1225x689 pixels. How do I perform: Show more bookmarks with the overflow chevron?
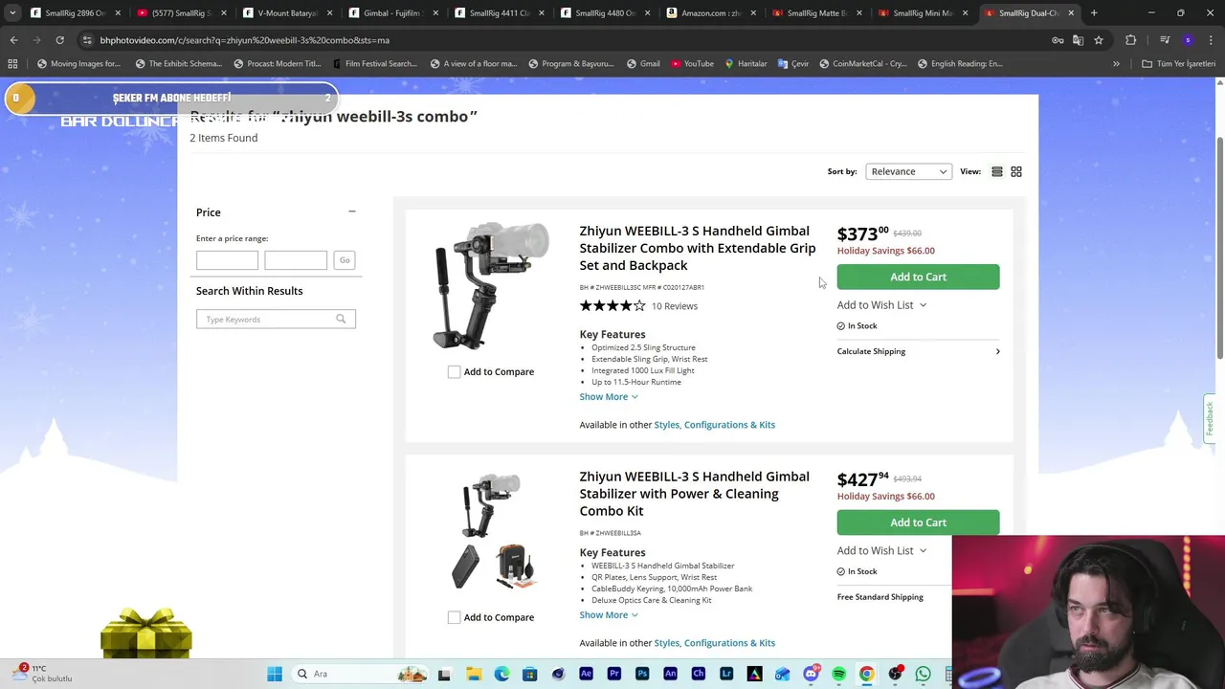[x=1116, y=63]
